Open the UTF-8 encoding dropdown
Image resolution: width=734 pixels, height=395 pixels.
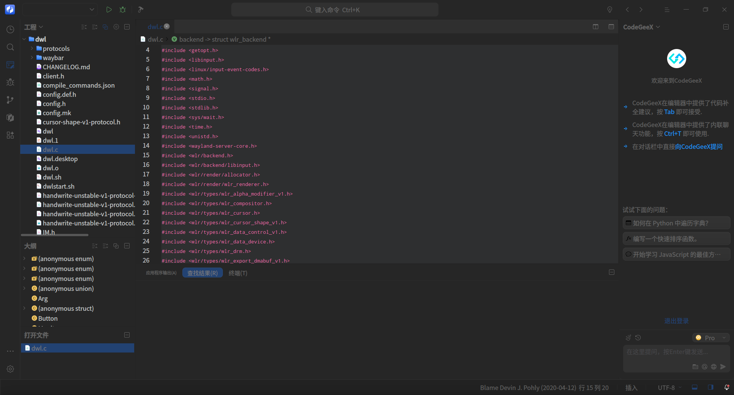pos(669,388)
